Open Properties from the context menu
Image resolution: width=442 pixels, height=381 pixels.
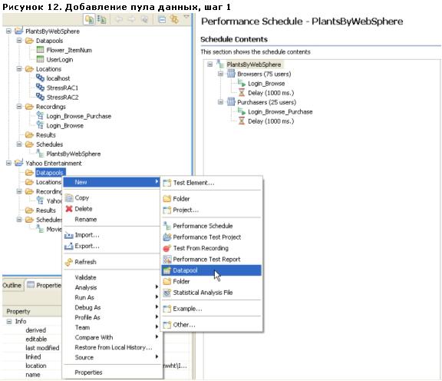point(88,373)
